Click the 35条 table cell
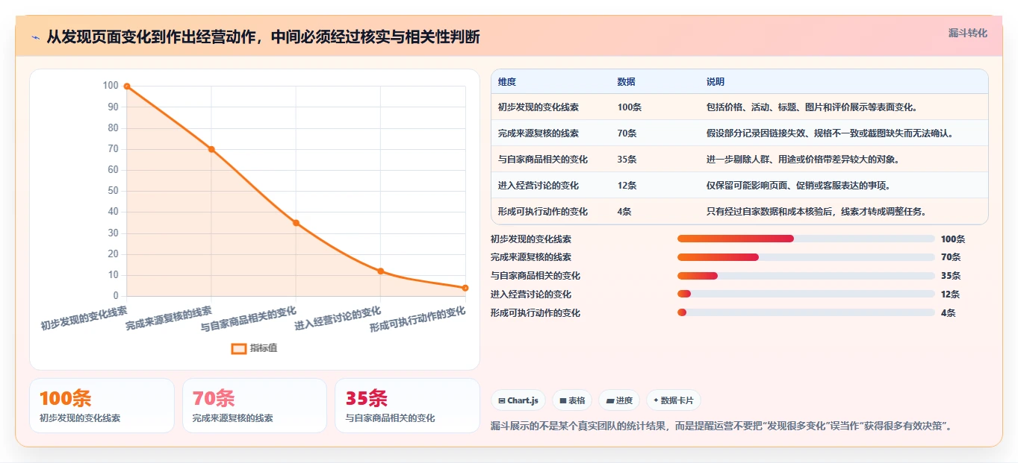Image resolution: width=1018 pixels, height=463 pixels. [627, 160]
